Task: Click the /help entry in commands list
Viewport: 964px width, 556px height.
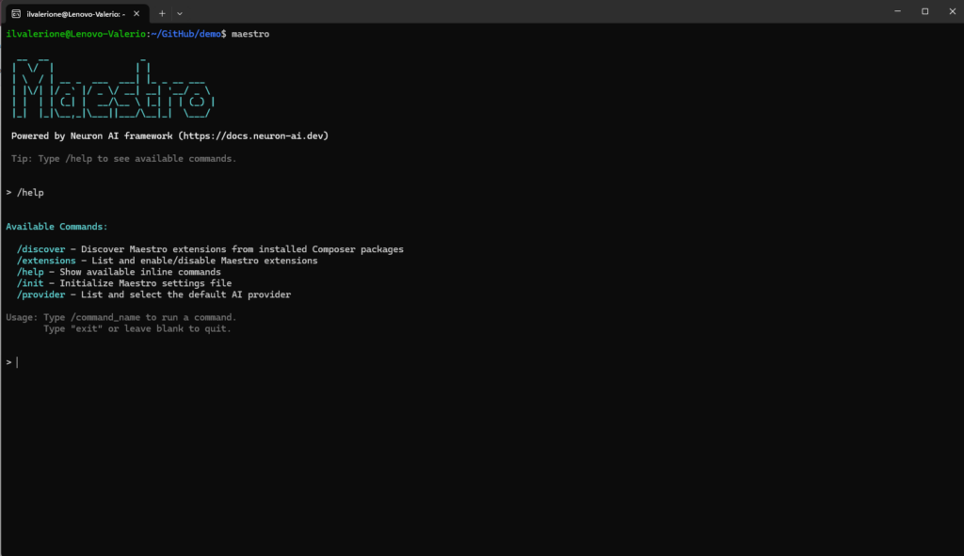Action: tap(30, 272)
